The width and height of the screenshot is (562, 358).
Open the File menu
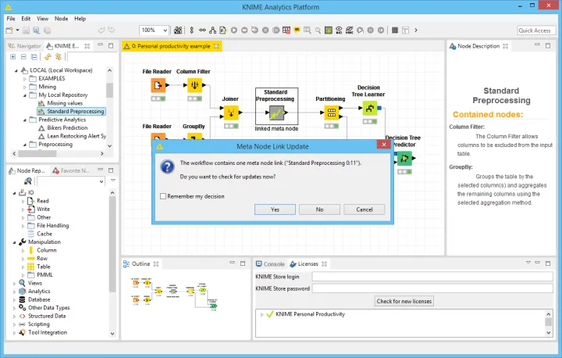11,19
